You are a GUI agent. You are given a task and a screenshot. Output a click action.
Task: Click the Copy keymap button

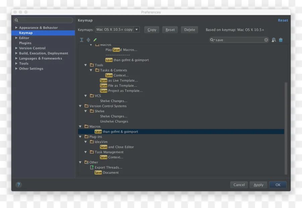pos(152,30)
